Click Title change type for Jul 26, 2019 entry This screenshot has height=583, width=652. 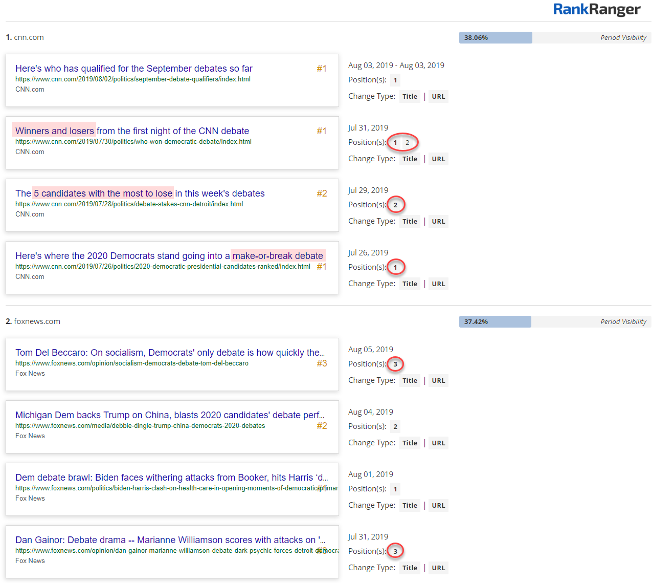(410, 284)
